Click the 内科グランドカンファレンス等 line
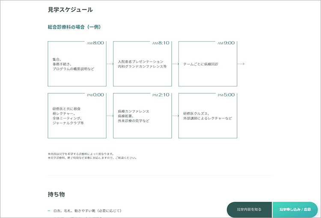 tap(142, 66)
